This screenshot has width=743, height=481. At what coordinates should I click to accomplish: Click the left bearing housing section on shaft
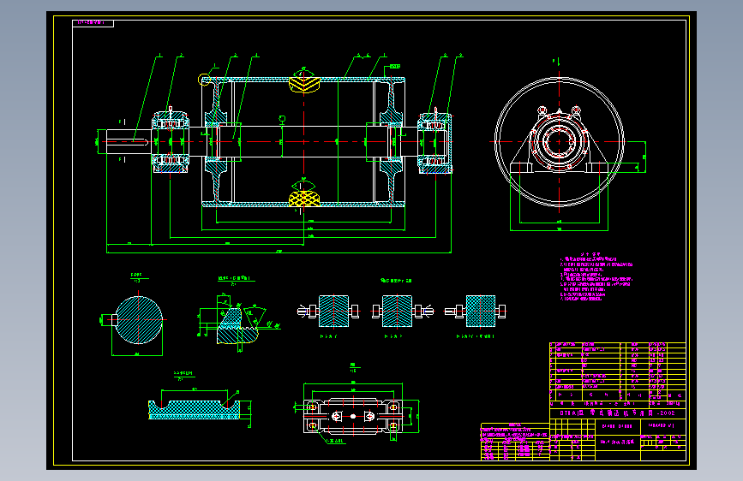tap(171, 141)
